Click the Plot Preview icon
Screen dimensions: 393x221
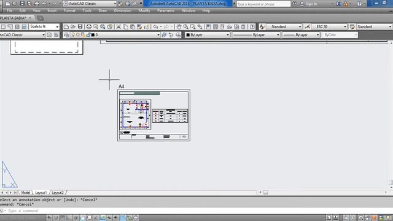point(96,26)
